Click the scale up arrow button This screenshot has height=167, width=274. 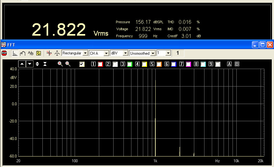coord(22,64)
